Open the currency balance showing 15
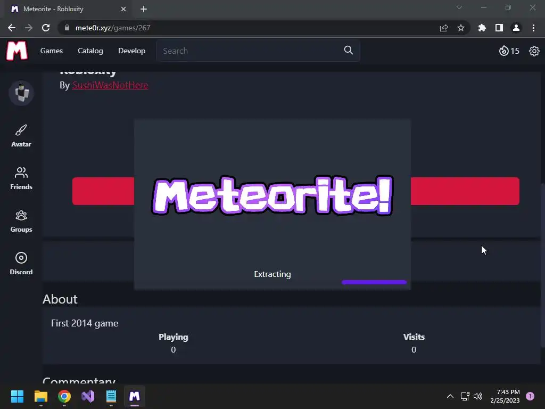Screen dimensions: 545x409 coord(509,51)
